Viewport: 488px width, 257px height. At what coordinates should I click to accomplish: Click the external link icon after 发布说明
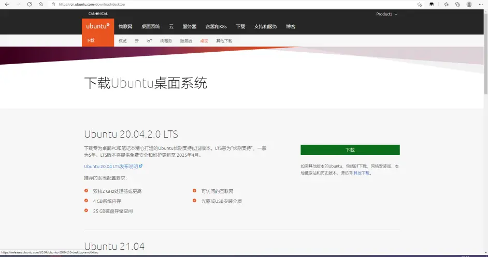tap(141, 166)
